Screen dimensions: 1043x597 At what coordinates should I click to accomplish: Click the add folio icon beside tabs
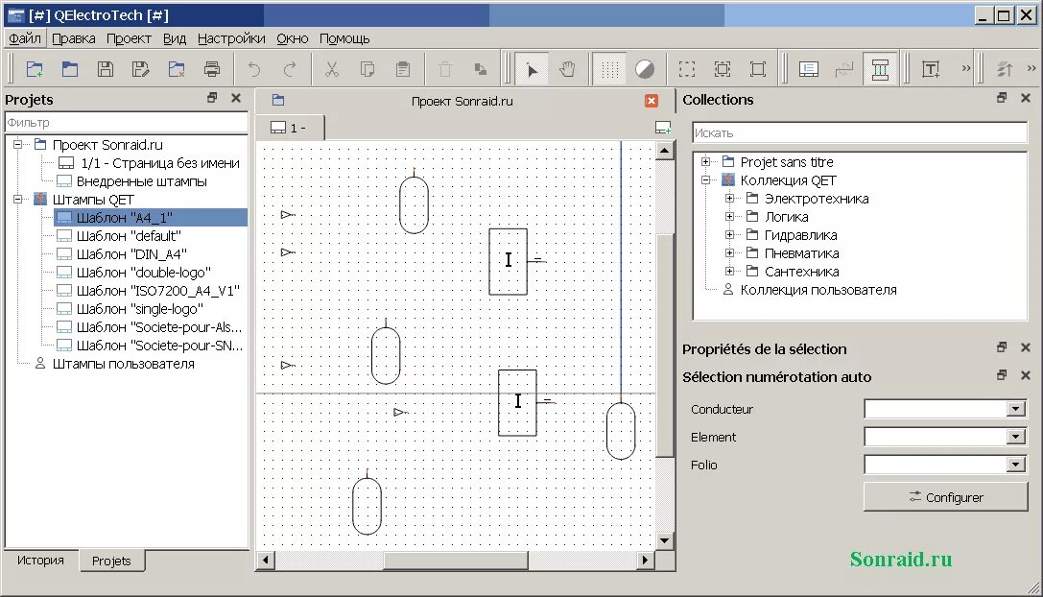pyautogui.click(x=662, y=128)
